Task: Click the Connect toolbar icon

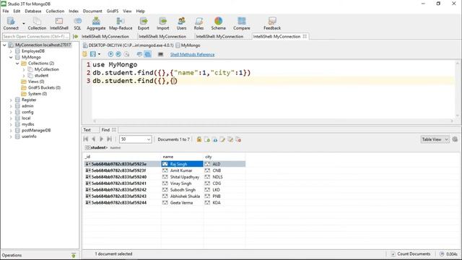Action: coord(11,23)
